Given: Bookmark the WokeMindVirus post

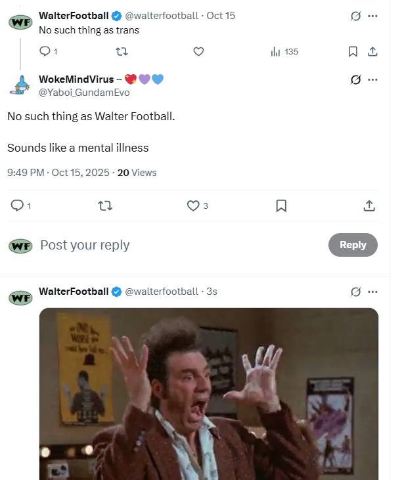Looking at the screenshot, I should point(281,206).
